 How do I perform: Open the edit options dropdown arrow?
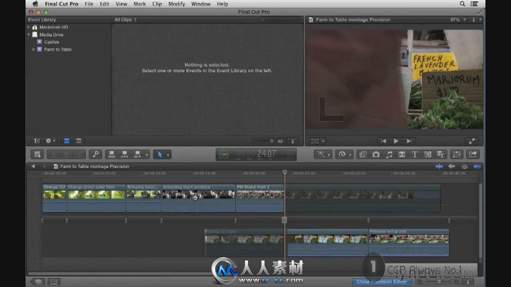[147, 155]
